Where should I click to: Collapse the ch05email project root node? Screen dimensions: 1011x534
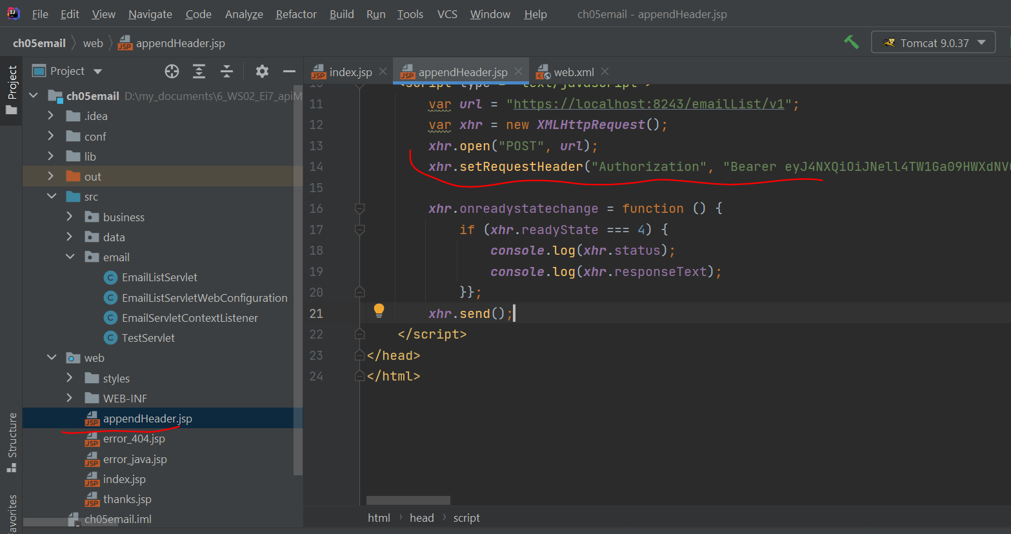pos(34,95)
